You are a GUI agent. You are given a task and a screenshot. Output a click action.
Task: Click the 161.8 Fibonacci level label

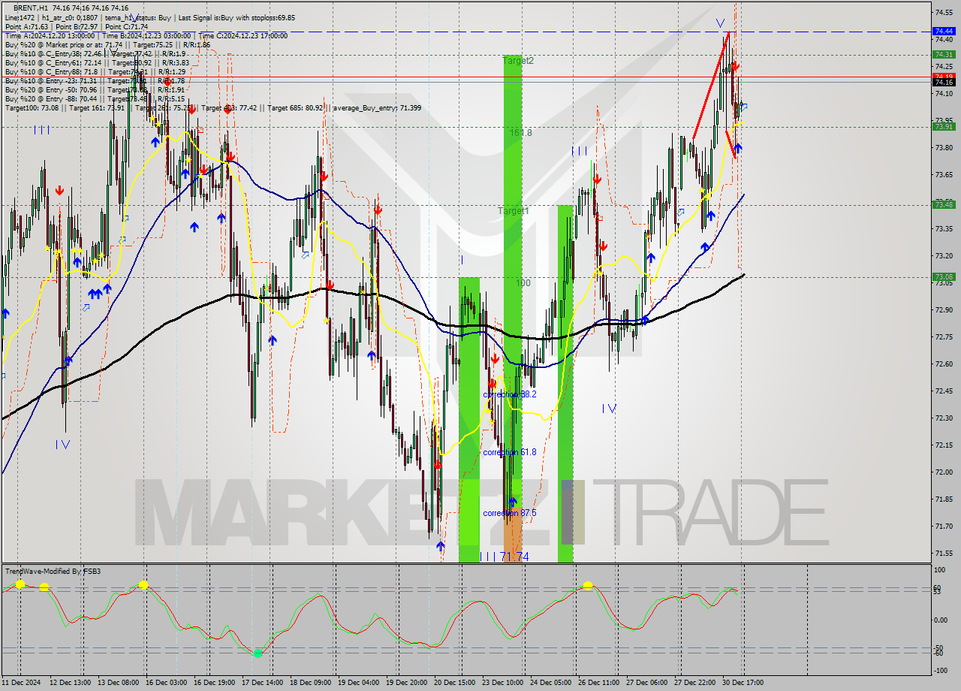point(521,133)
